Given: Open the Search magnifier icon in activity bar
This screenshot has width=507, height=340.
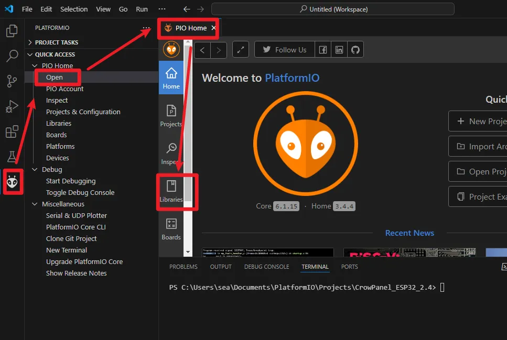Looking at the screenshot, I should click(x=12, y=56).
